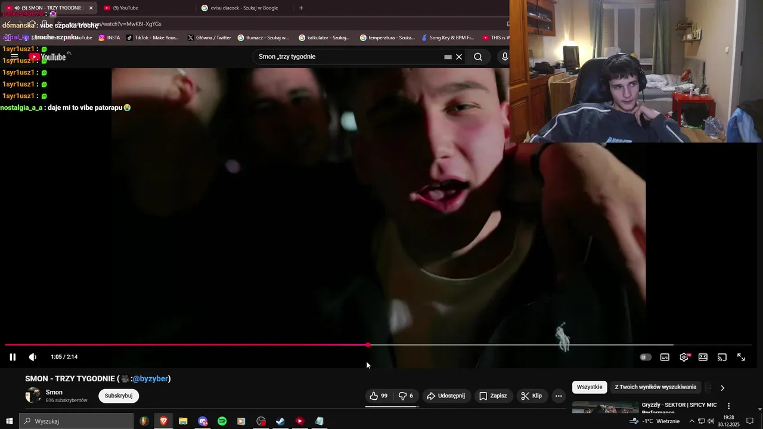Screen dimensions: 763x429
Task: Open a new browser tab
Action: tap(301, 8)
